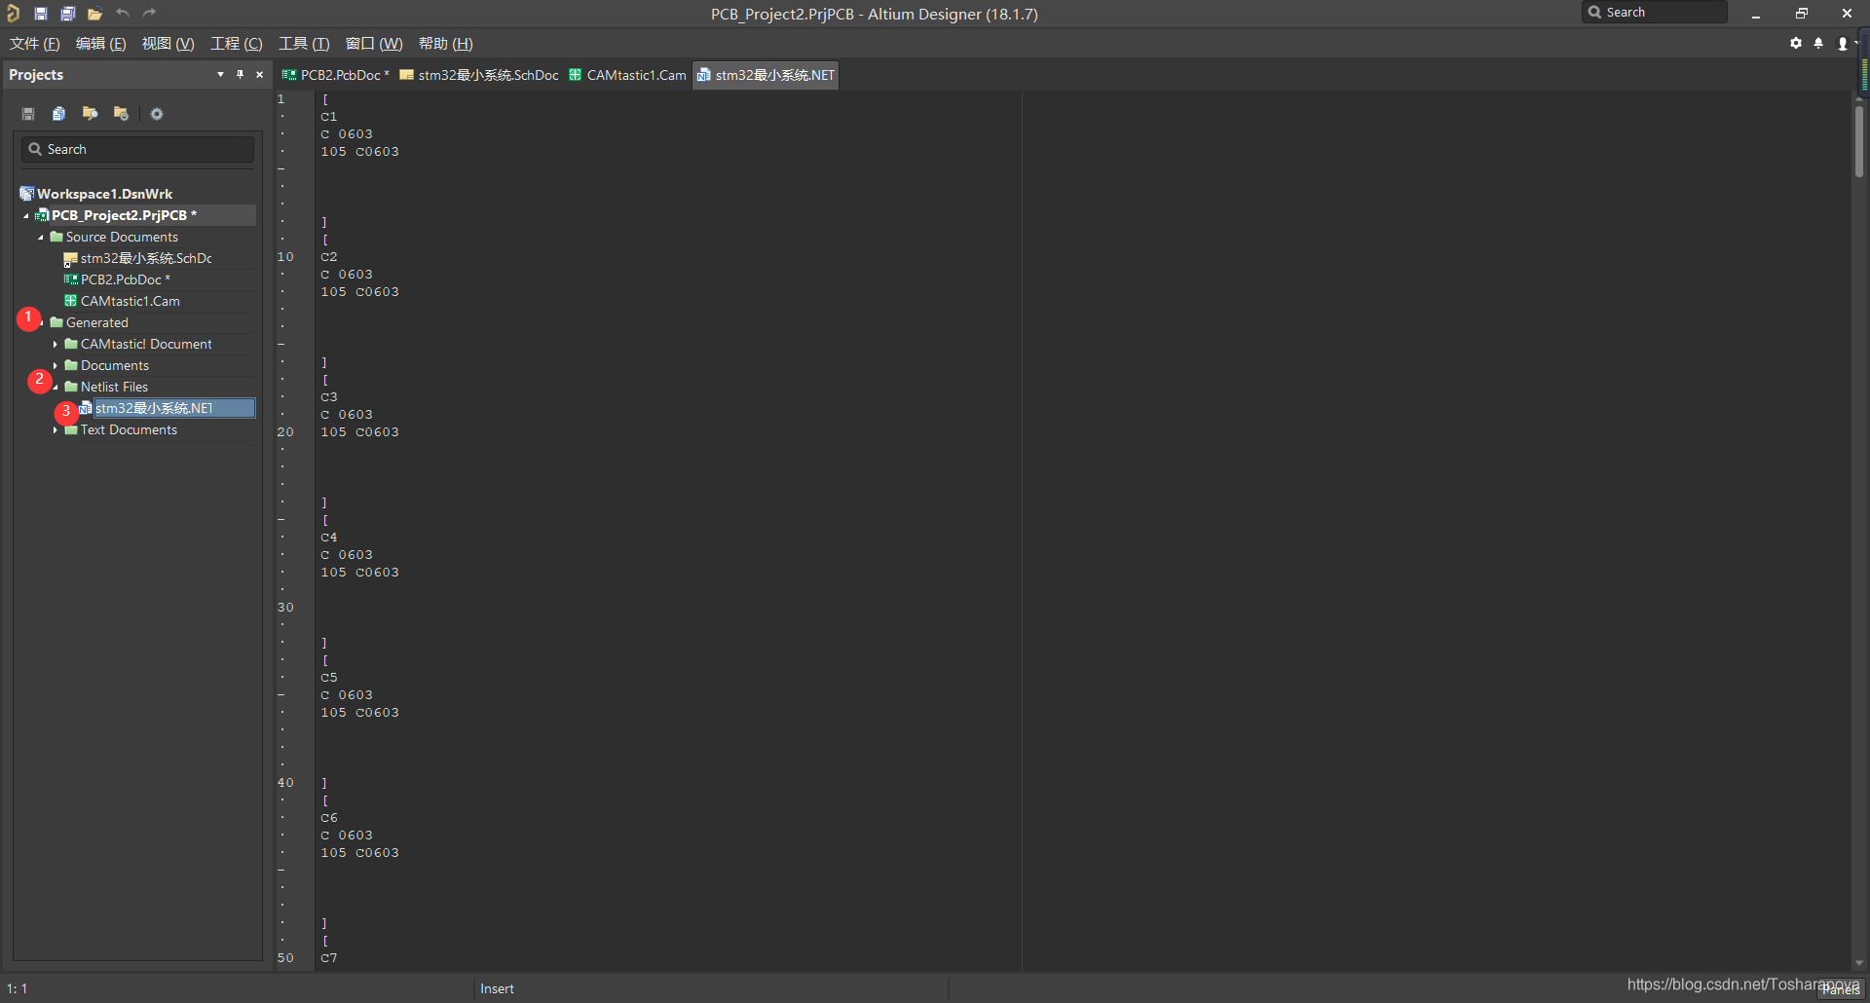Click the Save icon in title bar
This screenshot has height=1003, width=1870.
click(41, 14)
